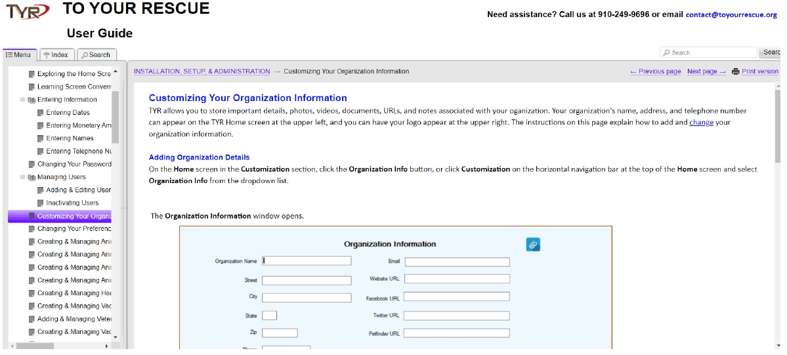The width and height of the screenshot is (787, 355).
Task: Click the menu tree's scroll up arrow
Action: [116, 72]
